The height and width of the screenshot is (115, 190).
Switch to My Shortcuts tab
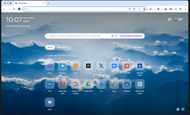click(62, 47)
